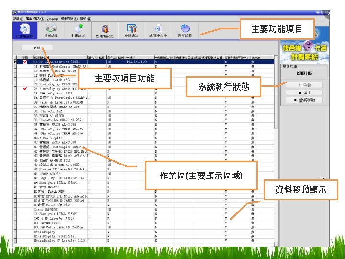Select the 3C SHARP AR 236 row
This screenshot has height=259, width=345.
[x=144, y=106]
